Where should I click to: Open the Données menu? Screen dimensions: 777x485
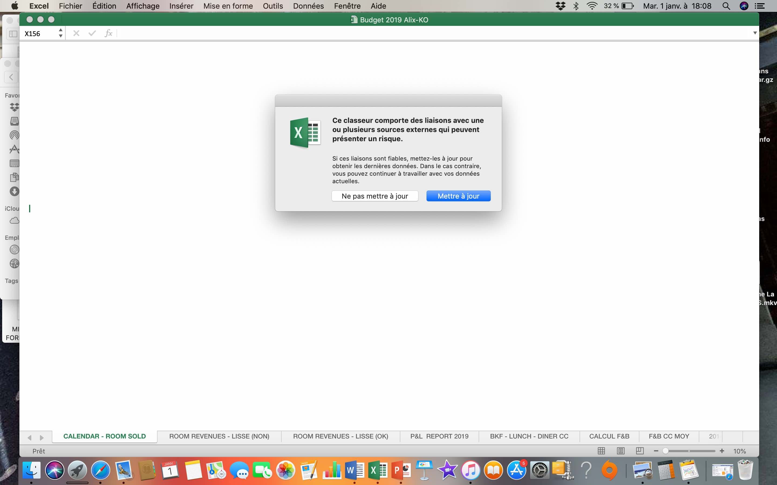[x=308, y=6]
